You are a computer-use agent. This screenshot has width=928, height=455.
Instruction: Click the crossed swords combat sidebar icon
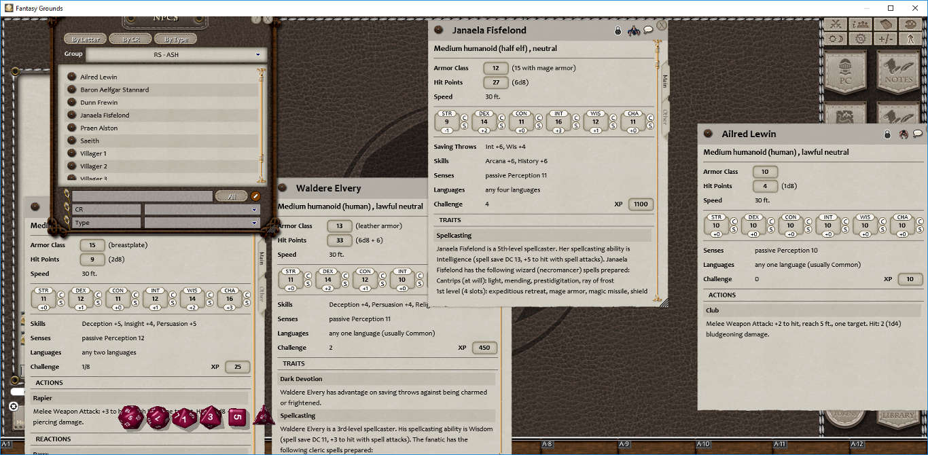point(836,24)
